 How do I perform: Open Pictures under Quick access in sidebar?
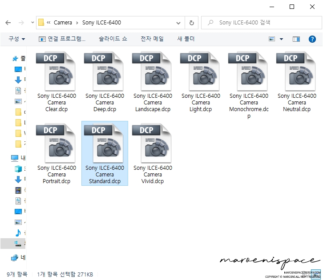point(18,101)
